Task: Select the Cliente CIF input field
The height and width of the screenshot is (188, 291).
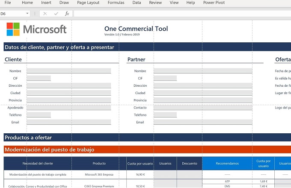Action: (39, 78)
